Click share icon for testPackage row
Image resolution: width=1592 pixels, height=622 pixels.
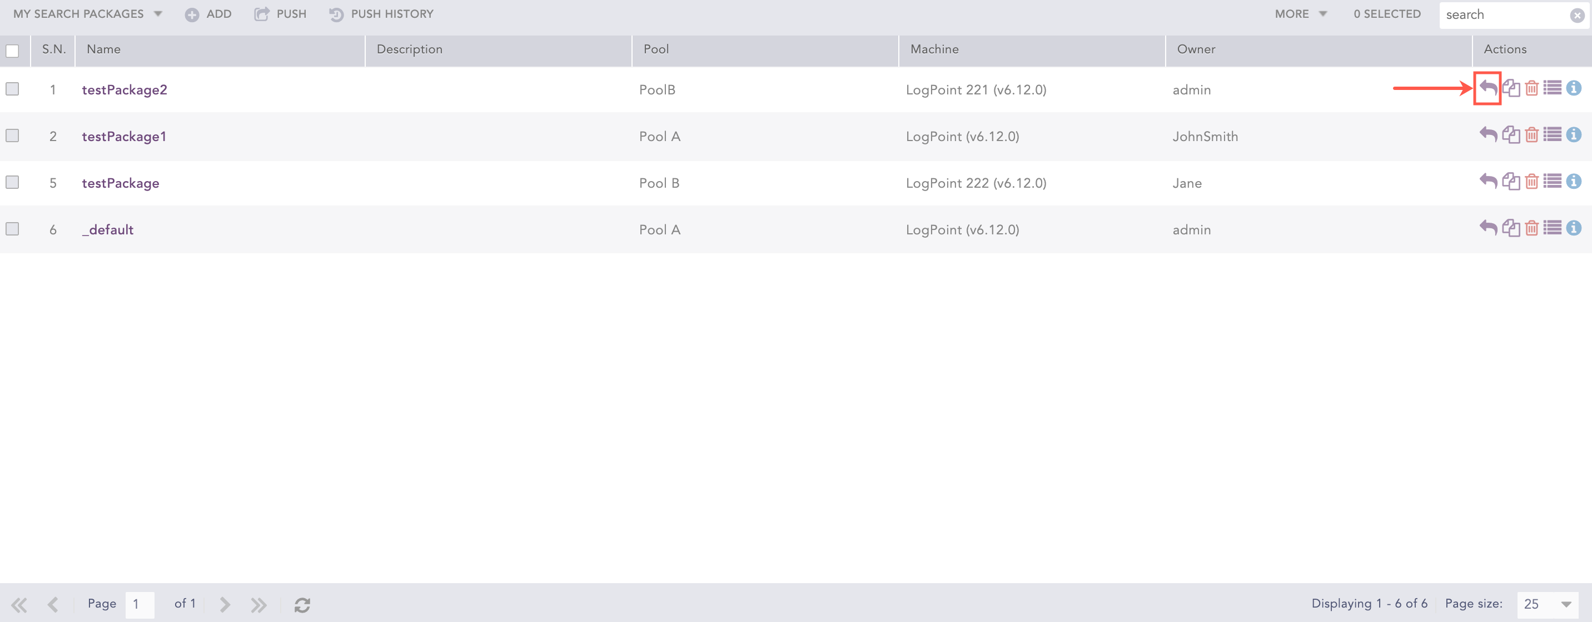click(x=1488, y=182)
